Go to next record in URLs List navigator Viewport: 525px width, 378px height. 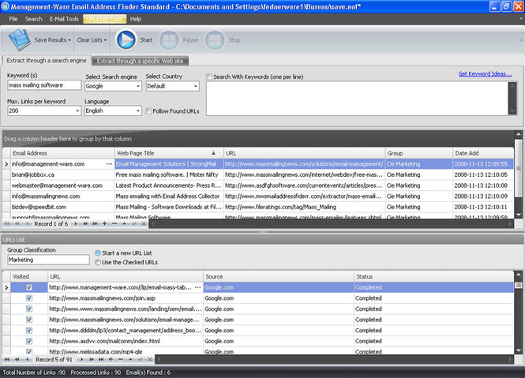[81, 360]
